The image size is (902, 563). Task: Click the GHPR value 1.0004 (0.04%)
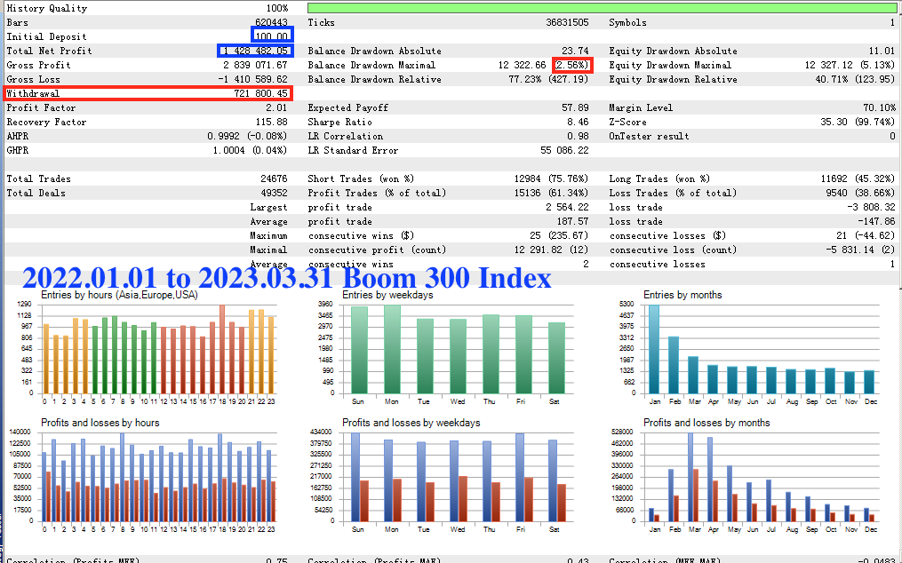[x=251, y=150]
